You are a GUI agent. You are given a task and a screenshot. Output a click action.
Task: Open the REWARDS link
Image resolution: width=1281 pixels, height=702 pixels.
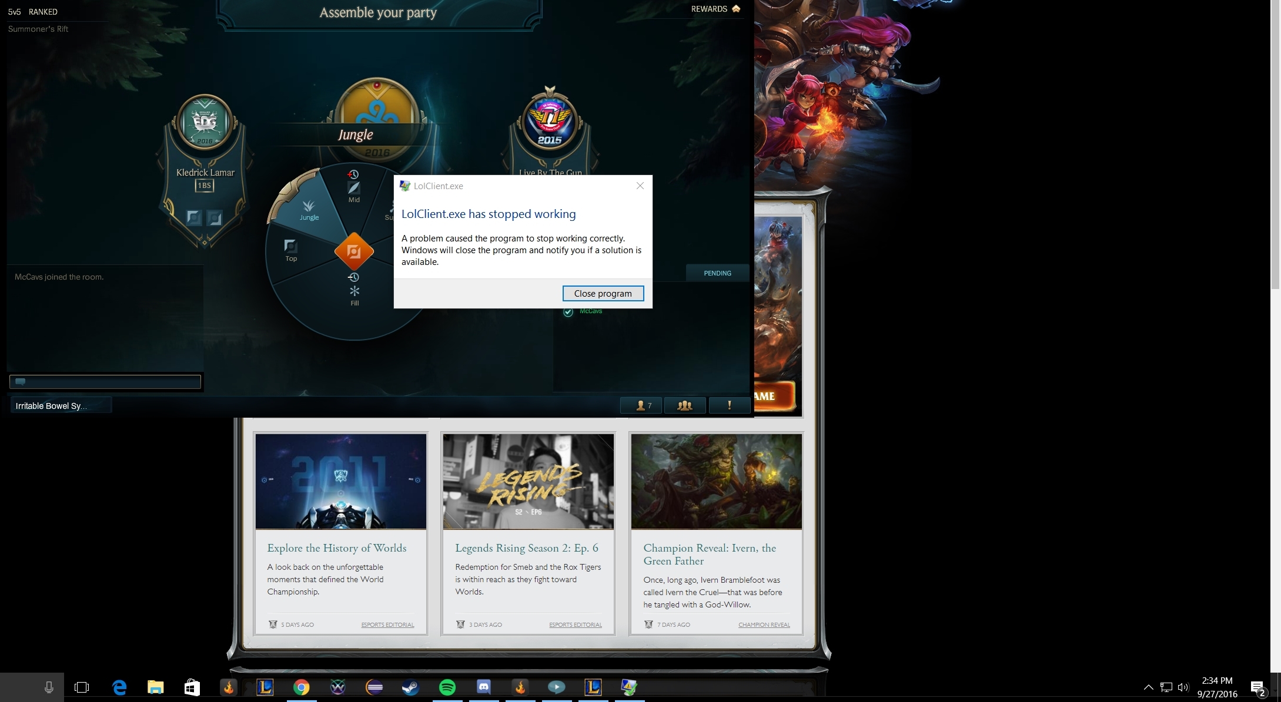715,9
